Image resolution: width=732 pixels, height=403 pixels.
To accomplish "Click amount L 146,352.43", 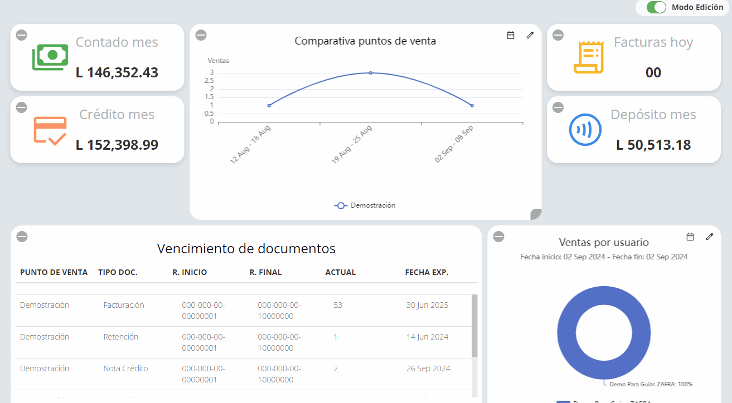I will [x=117, y=72].
